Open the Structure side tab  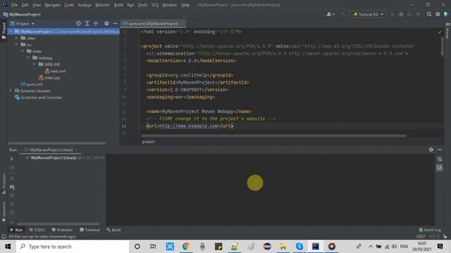pos(4,183)
